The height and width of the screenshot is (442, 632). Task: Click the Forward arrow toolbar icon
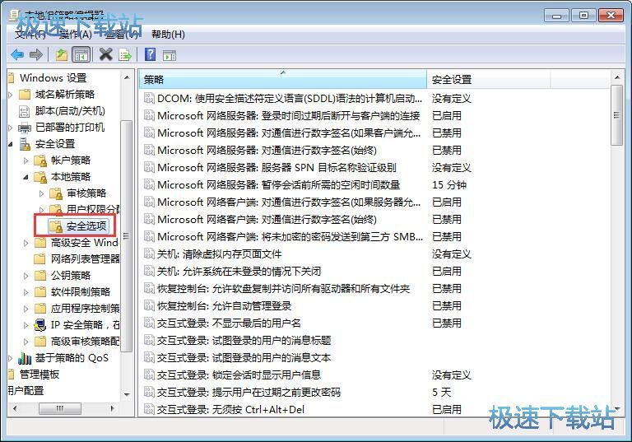tap(36, 54)
